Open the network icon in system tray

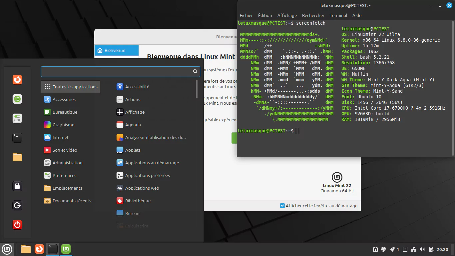click(x=414, y=249)
